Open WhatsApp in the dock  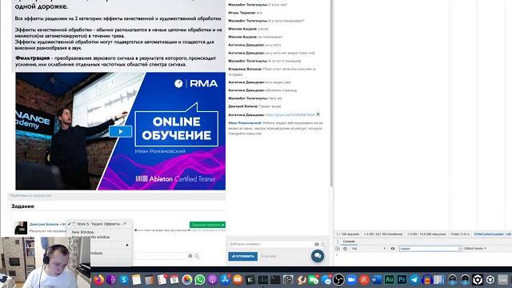click(x=199, y=279)
